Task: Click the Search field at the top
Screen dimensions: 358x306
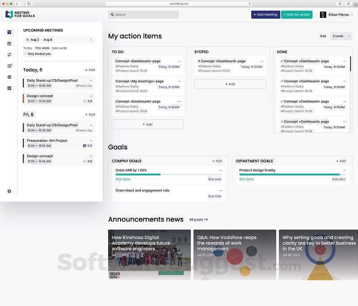Action: tap(143, 14)
